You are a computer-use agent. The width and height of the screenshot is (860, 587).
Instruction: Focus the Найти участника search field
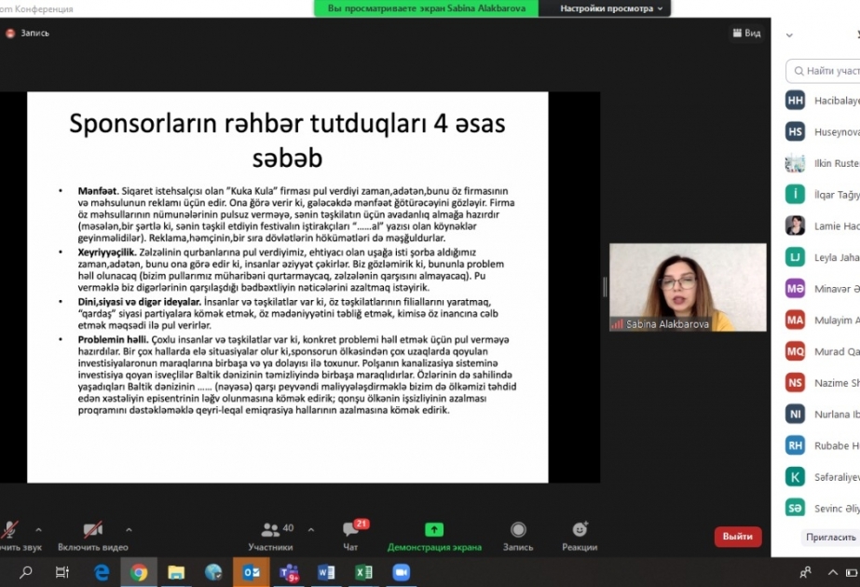823,71
